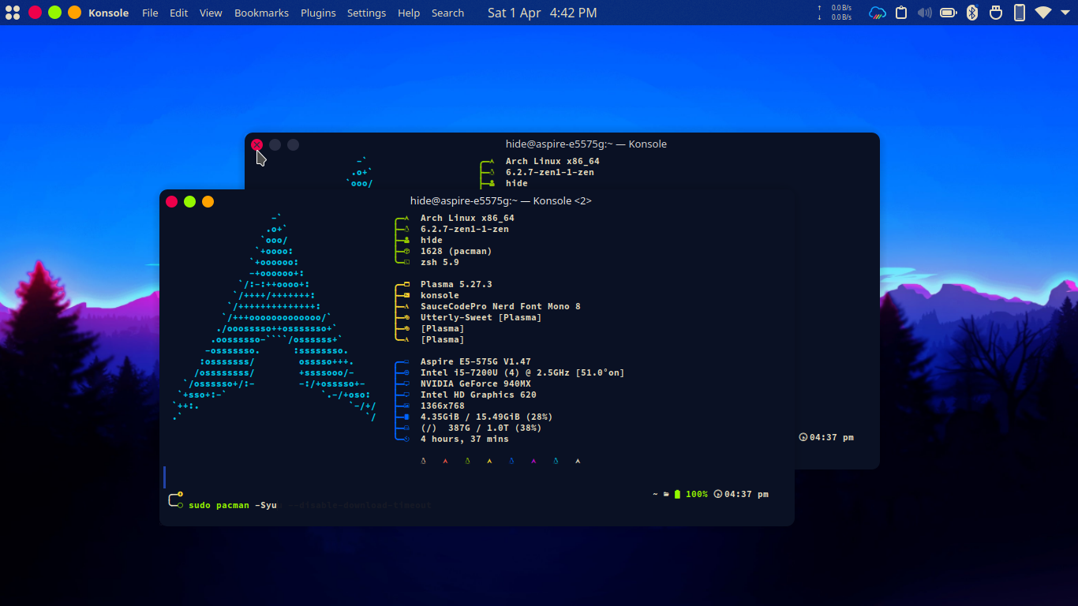Click the red Arch color icon
This screenshot has width=1078, height=606.
click(445, 461)
